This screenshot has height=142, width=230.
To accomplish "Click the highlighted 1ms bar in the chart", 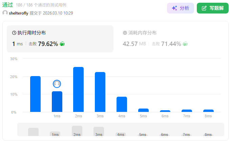I will (57, 101).
